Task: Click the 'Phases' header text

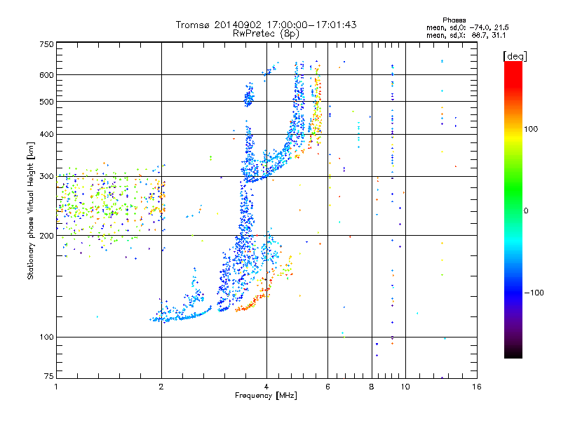Action: [454, 20]
